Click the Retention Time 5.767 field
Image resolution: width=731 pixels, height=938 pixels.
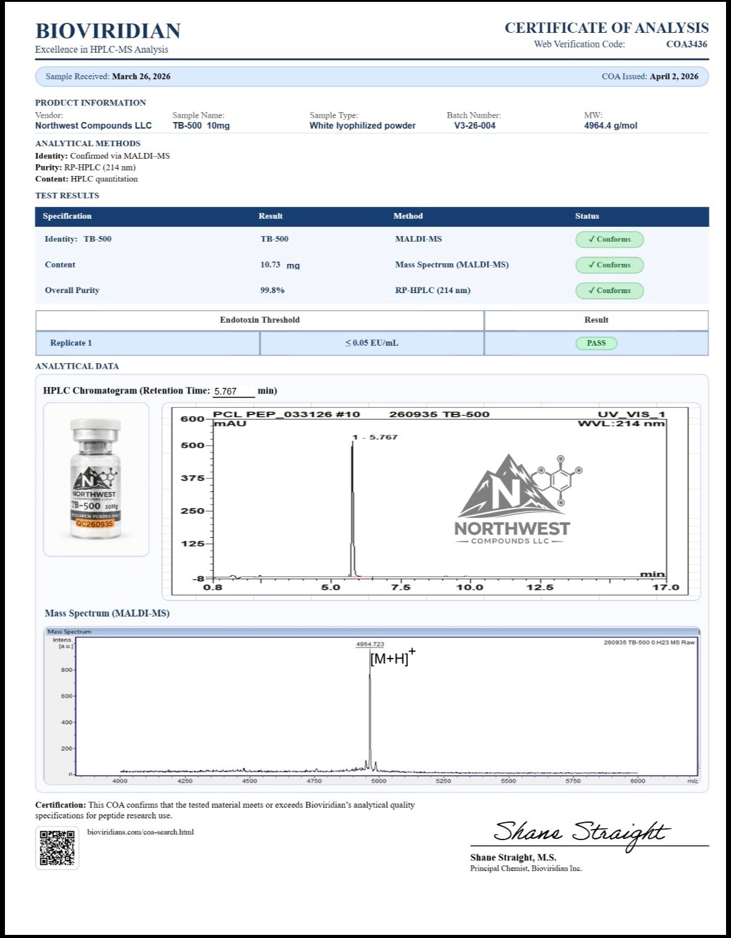click(233, 392)
